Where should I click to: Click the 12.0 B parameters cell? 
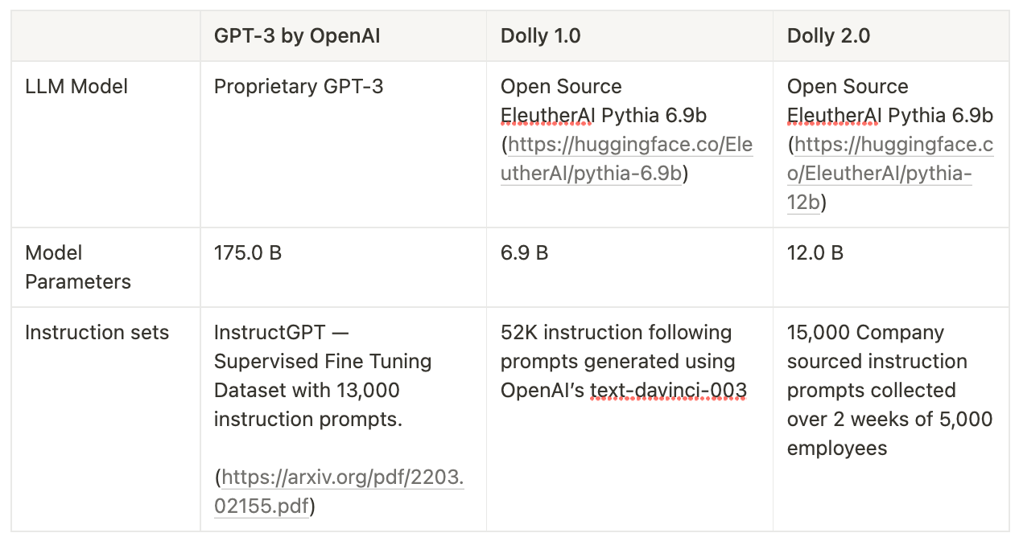pyautogui.click(x=891, y=268)
